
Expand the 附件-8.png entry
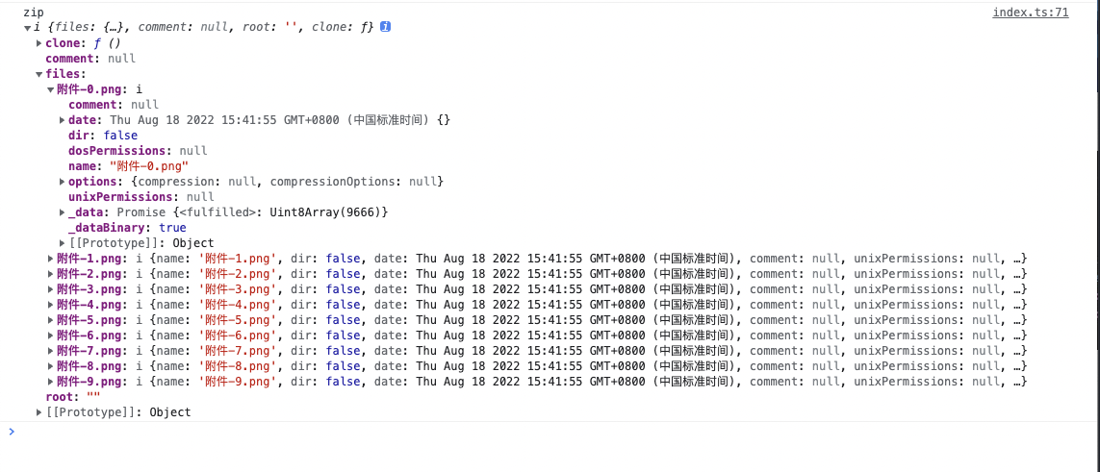tap(50, 366)
